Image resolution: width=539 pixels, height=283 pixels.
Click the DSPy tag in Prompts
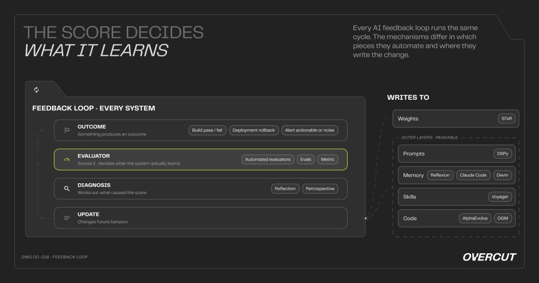click(x=503, y=154)
